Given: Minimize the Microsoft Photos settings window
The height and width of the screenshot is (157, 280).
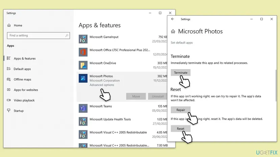Looking at the screenshot, I should pos(252,19).
